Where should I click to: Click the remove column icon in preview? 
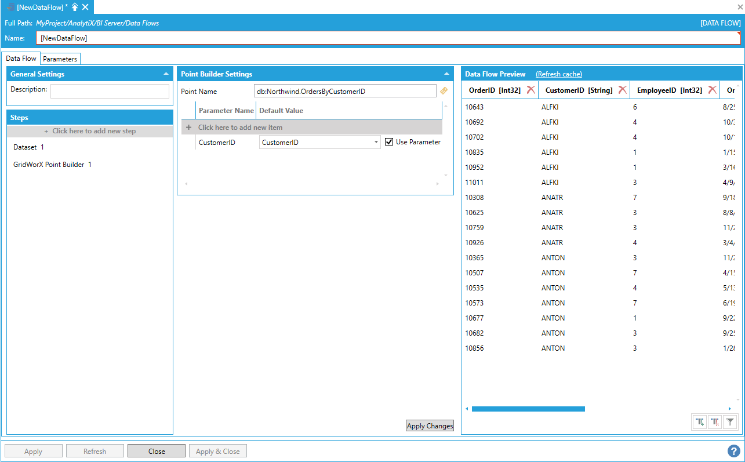715,422
